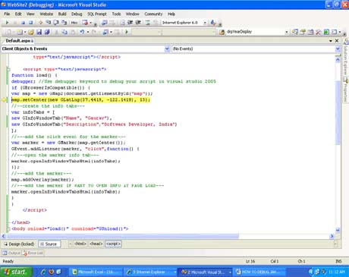This screenshot has width=349, height=277.
Task: Click the Stop Debugging icon
Action: tap(23, 23)
